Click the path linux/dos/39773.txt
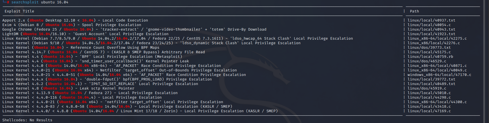The width and height of the screenshot is (489, 123). (x=429, y=48)
